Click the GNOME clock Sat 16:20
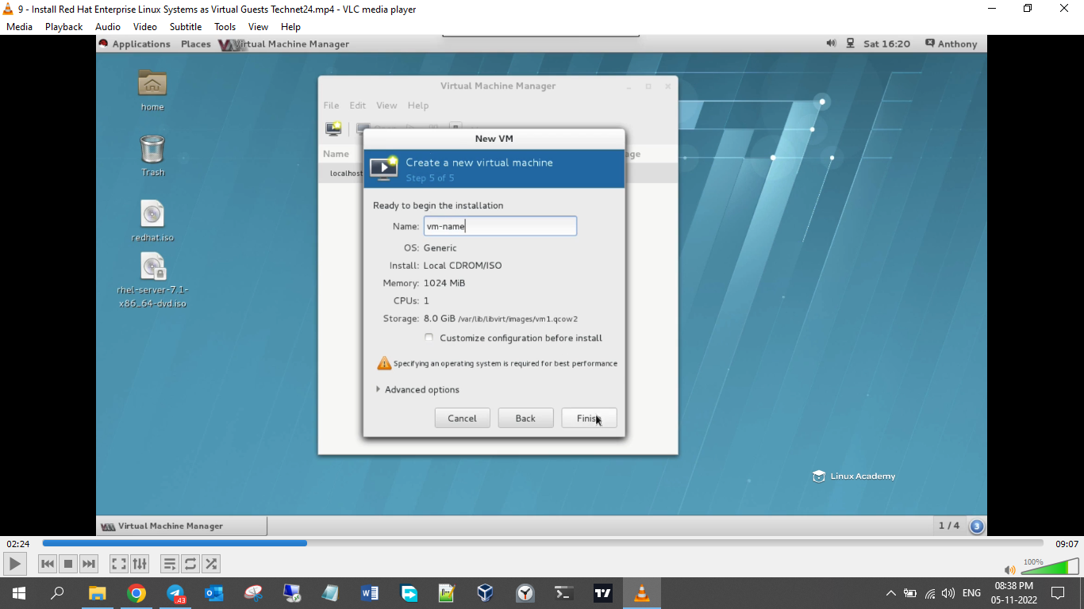 tap(886, 44)
